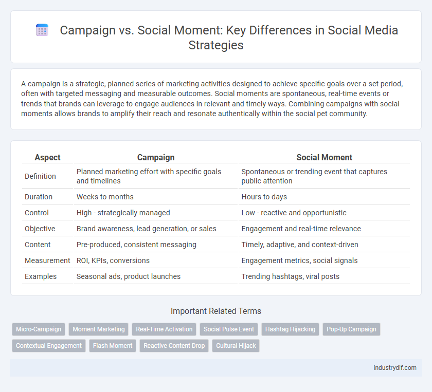The height and width of the screenshot is (392, 432).
Task: Click the calendar icon beside the title
Action: pos(42,30)
